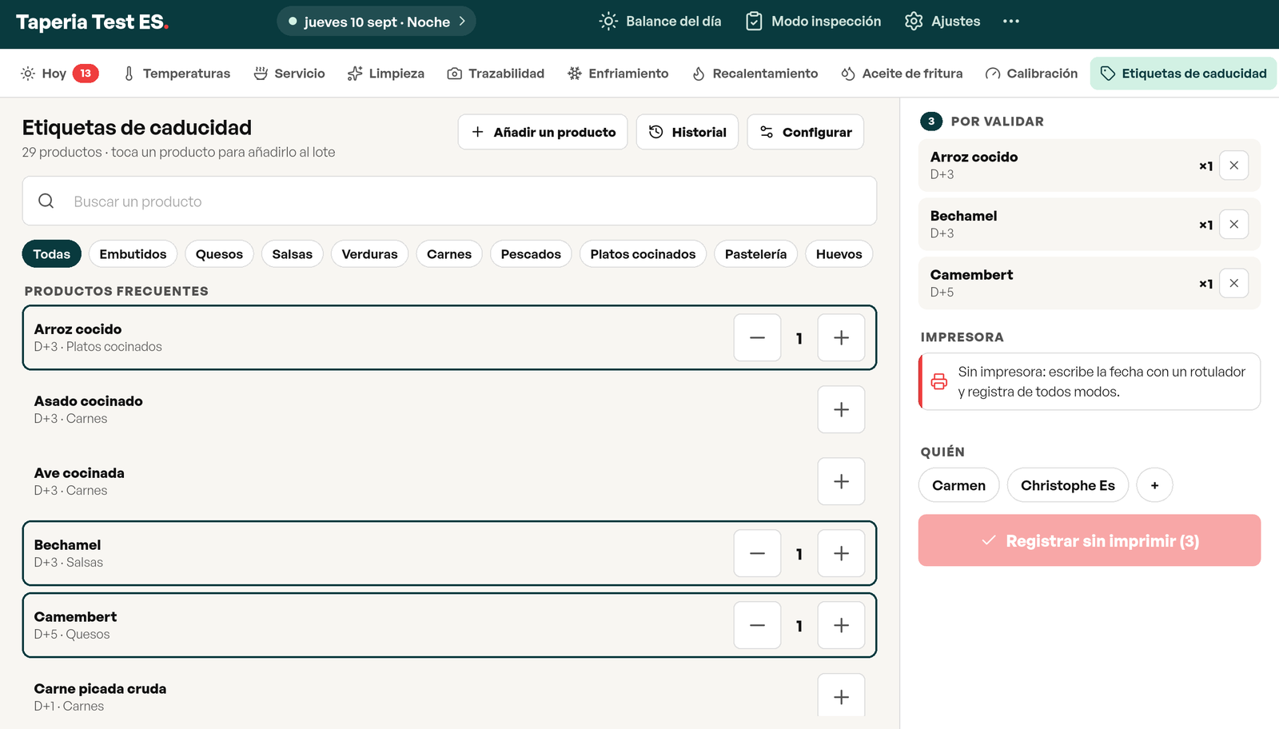This screenshot has height=729, width=1279.
Task: Open Ajustes settings
Action: (942, 22)
